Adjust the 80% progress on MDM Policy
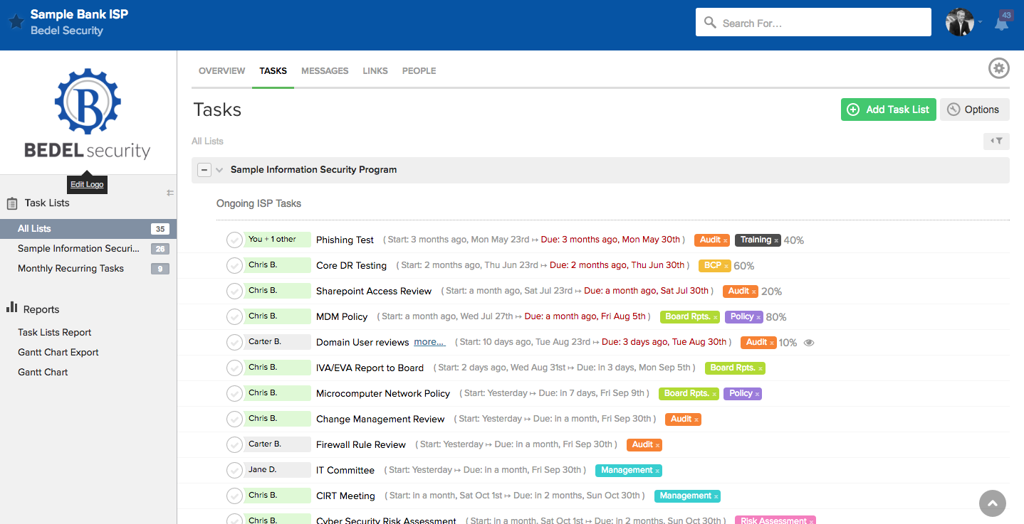 [x=776, y=317]
